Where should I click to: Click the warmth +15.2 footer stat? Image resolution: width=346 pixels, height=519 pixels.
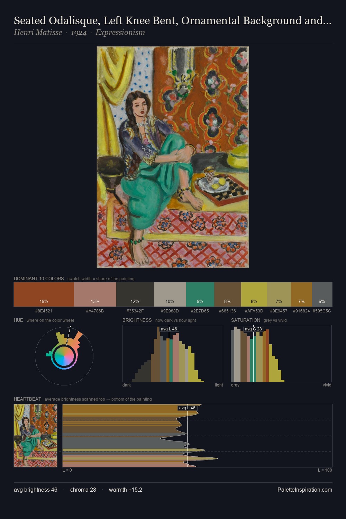click(x=126, y=490)
